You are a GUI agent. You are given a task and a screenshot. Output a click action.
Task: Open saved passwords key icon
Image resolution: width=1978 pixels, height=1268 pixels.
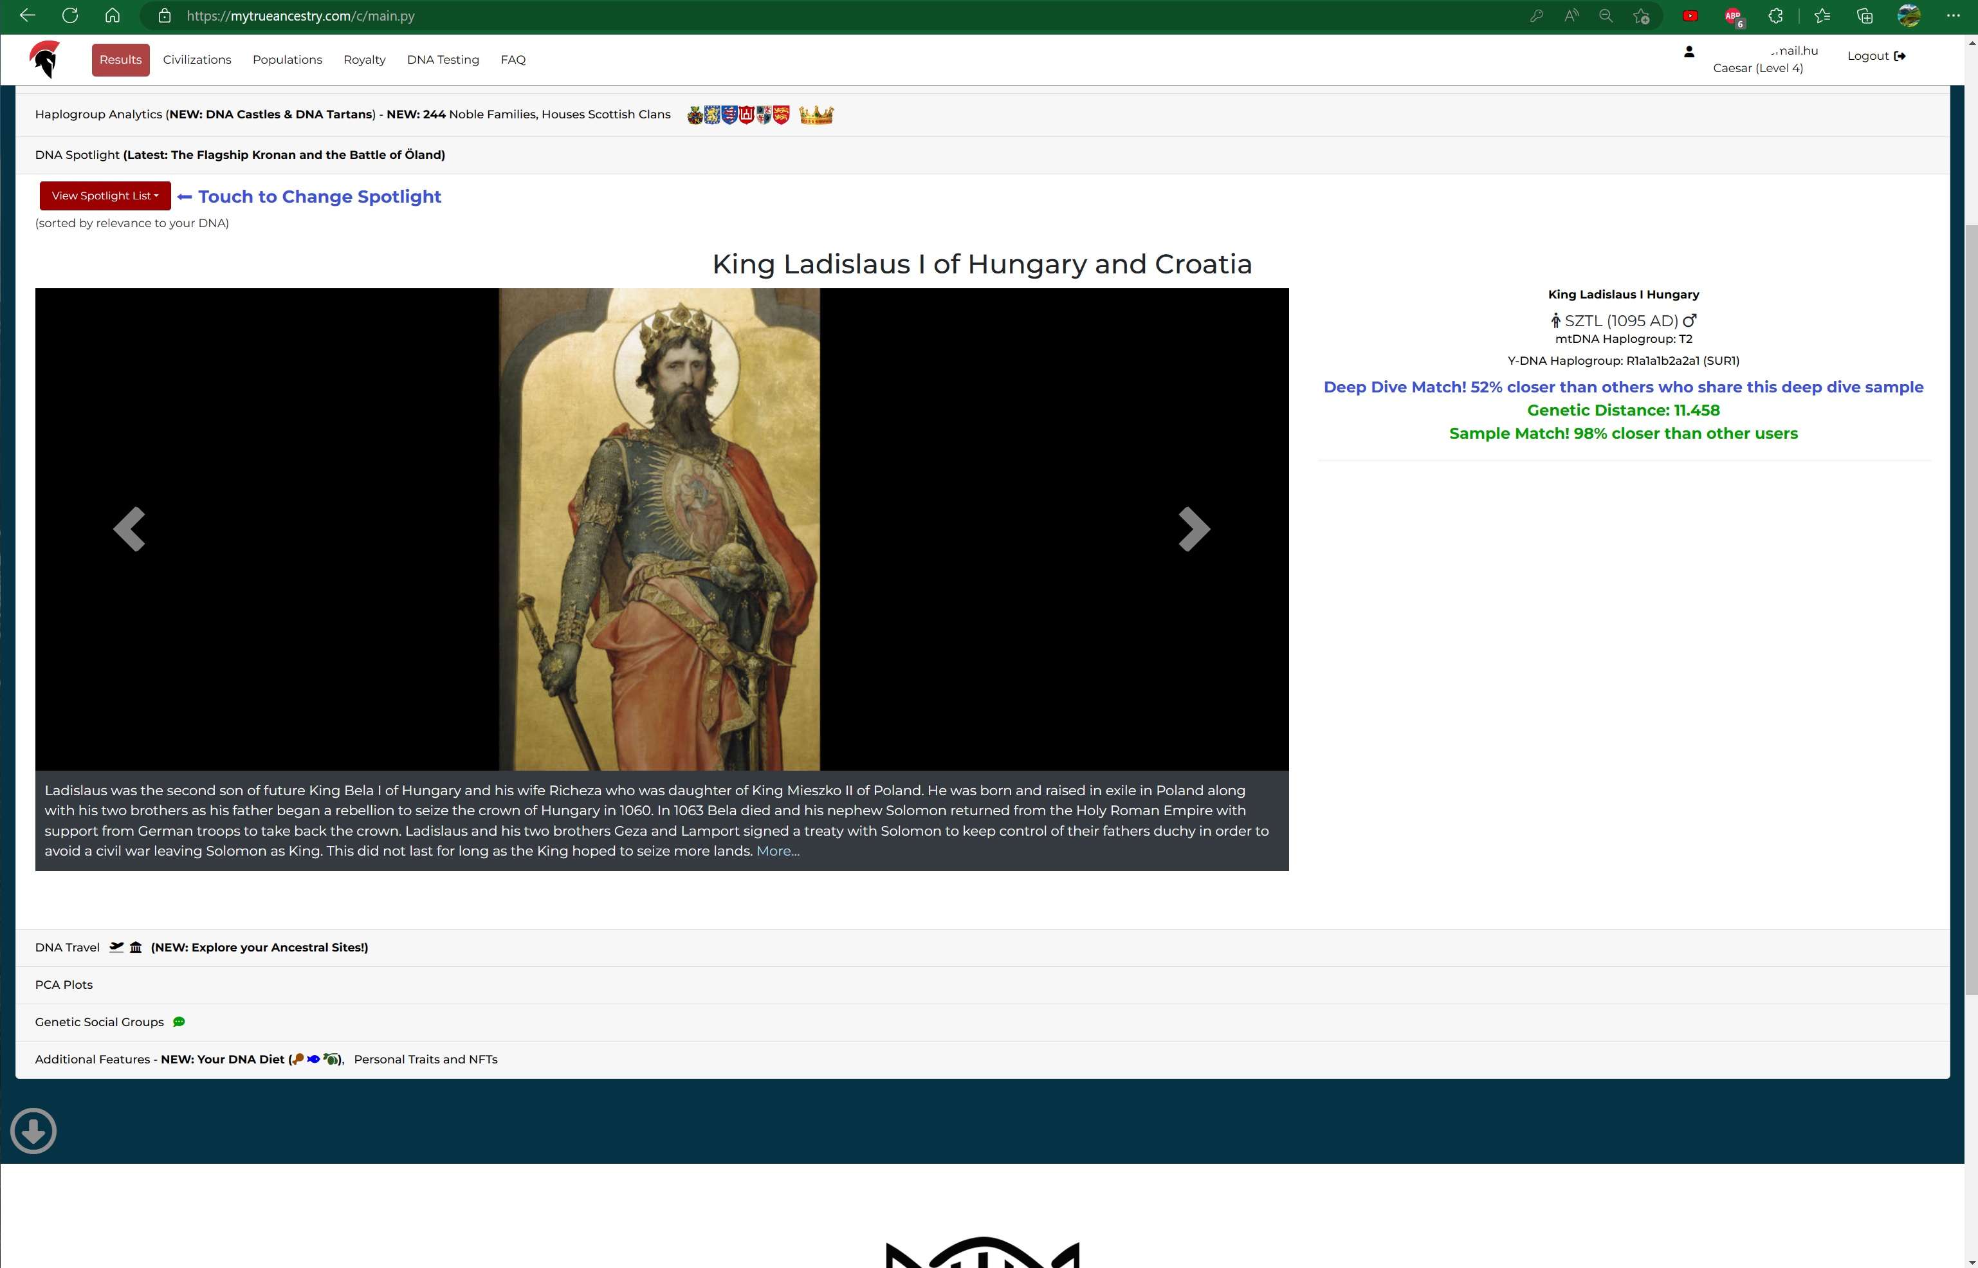point(1536,15)
